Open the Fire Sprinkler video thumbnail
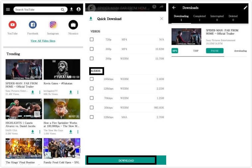The image size is (252, 168). pos(62,109)
